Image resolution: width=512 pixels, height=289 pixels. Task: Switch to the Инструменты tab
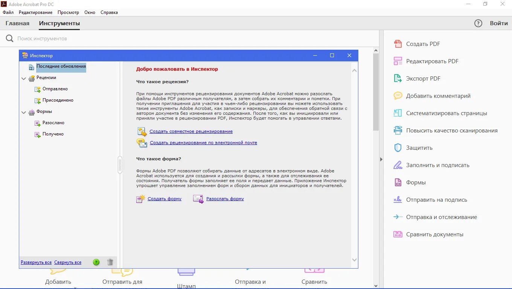click(59, 23)
